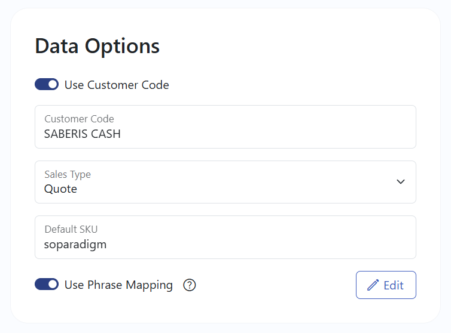This screenshot has width=451, height=333.
Task: Click the 'SABERIS CASH' text value
Action: [83, 134]
